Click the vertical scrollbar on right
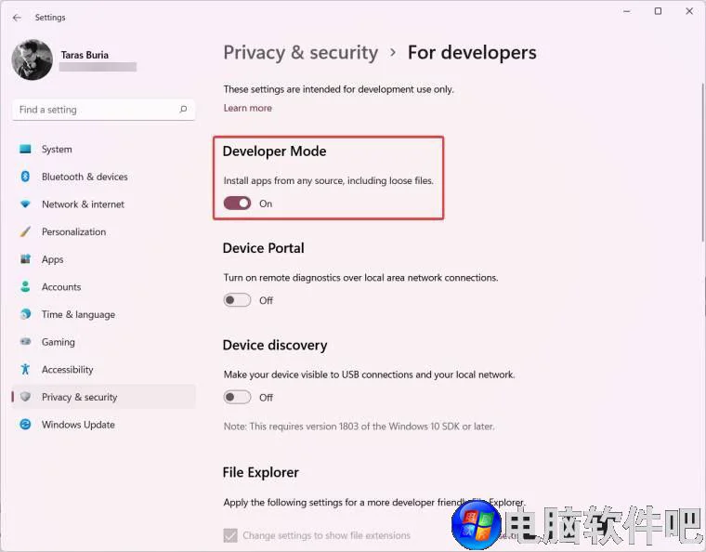The image size is (706, 552). coord(703,162)
